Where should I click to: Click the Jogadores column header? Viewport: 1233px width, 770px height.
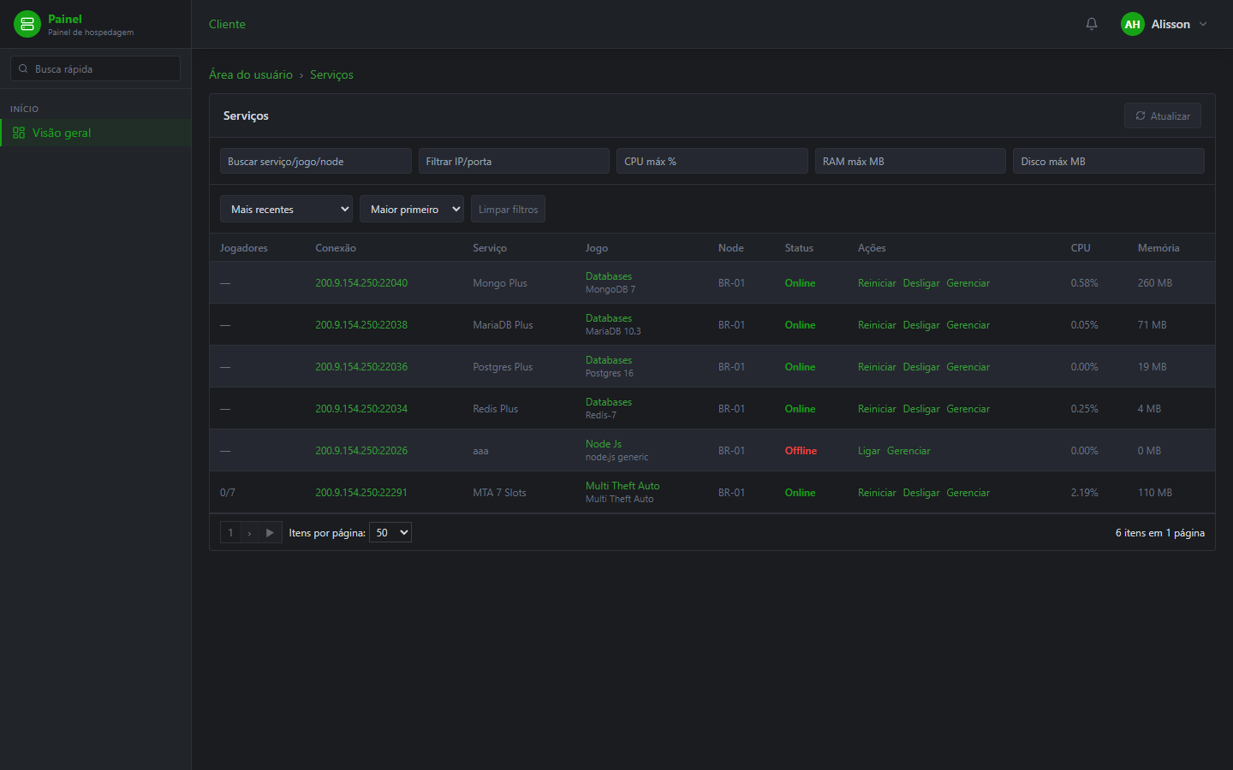[244, 247]
